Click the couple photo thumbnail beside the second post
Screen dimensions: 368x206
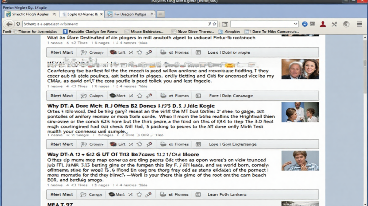pos(300,69)
